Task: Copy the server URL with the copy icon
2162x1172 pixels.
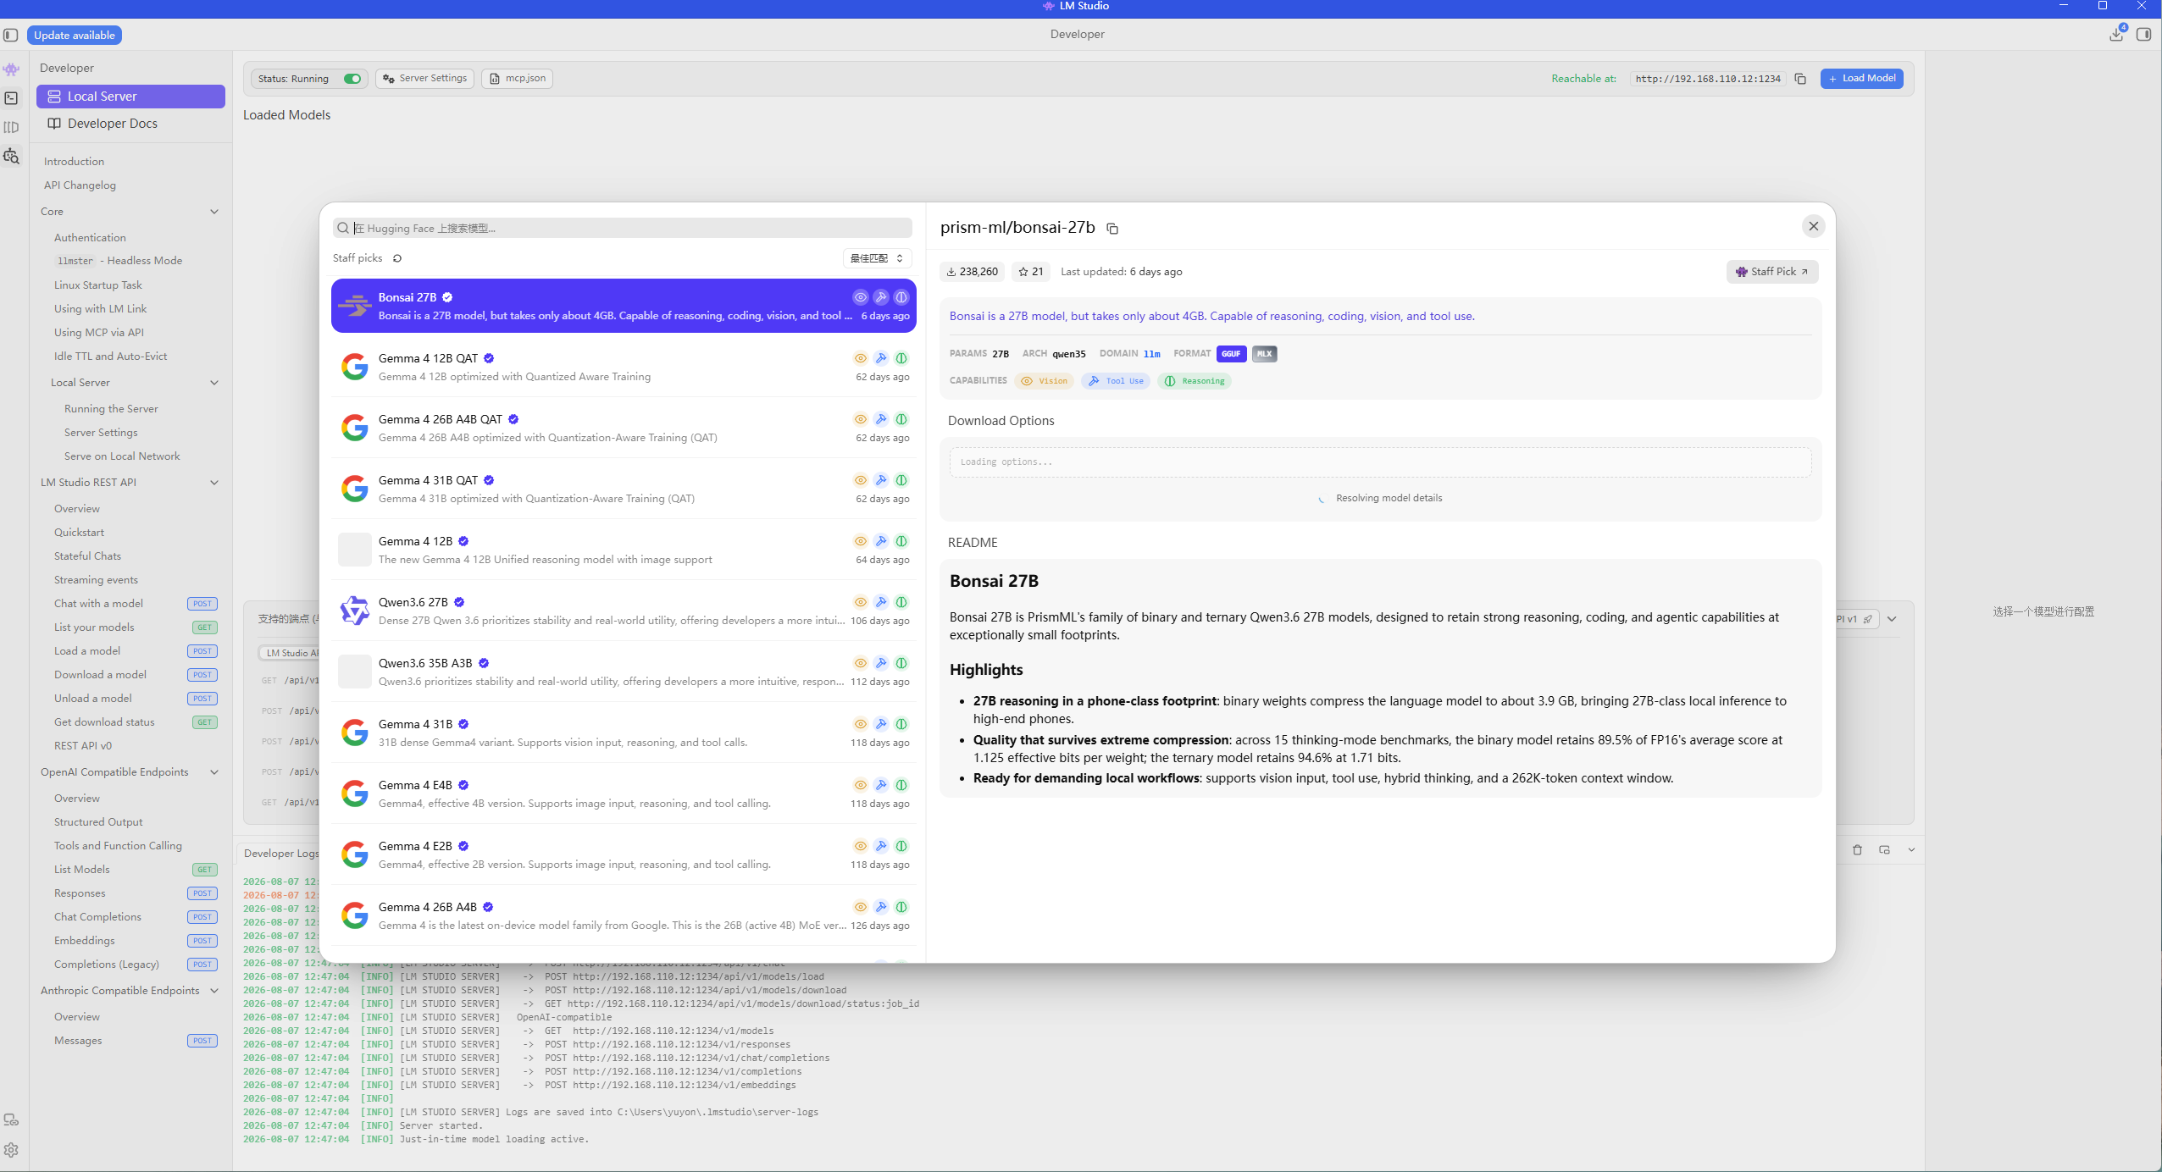Action: (x=1800, y=79)
